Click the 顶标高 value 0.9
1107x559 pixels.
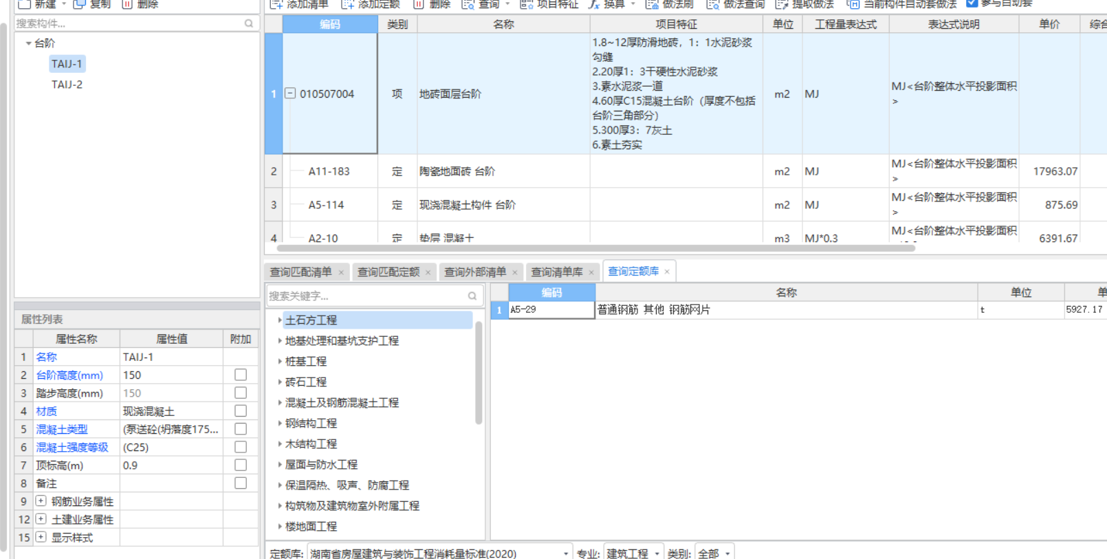(171, 465)
